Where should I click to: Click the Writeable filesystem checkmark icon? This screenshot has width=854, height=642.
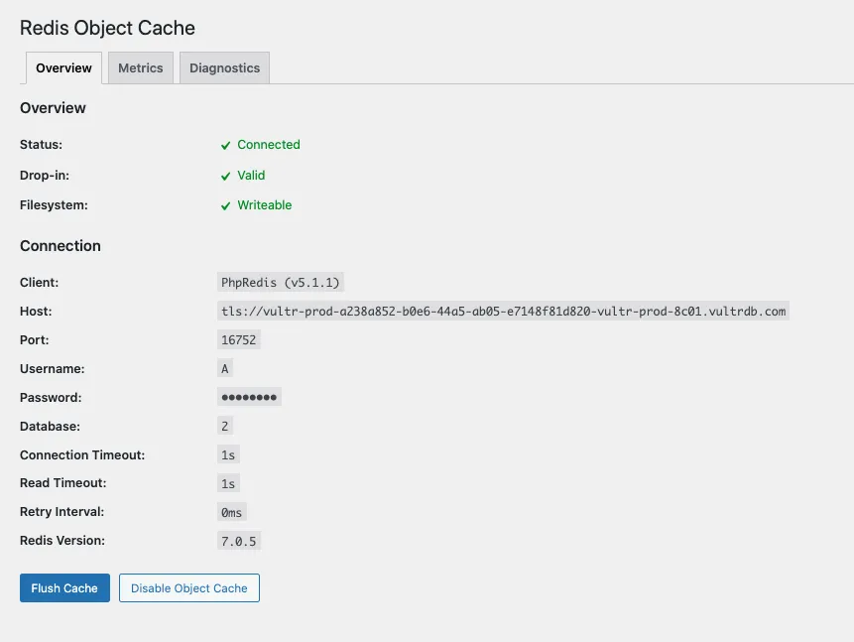(225, 206)
